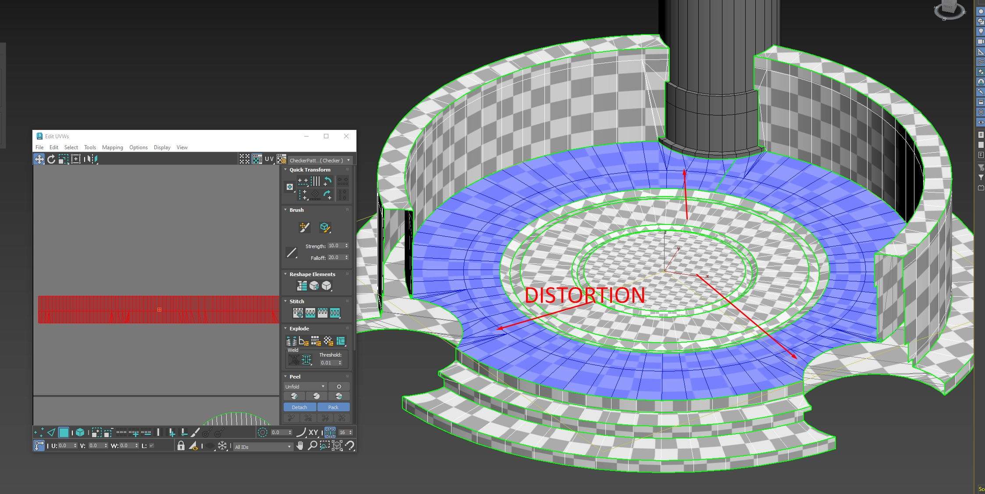Switch to Edge sub-object mode
The image size is (985, 494).
[x=51, y=432]
